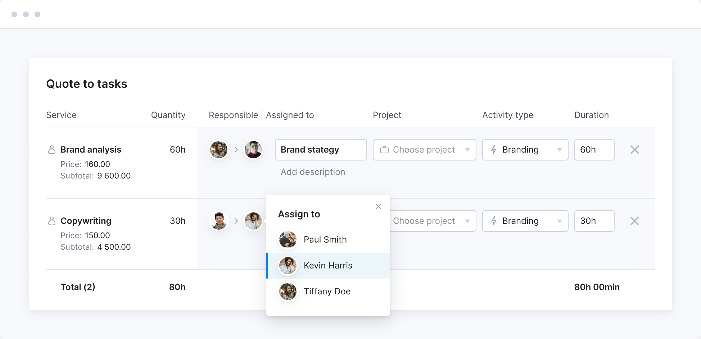Click the person icon beside Brand analysis
This screenshot has height=339, width=701.
pyautogui.click(x=52, y=150)
